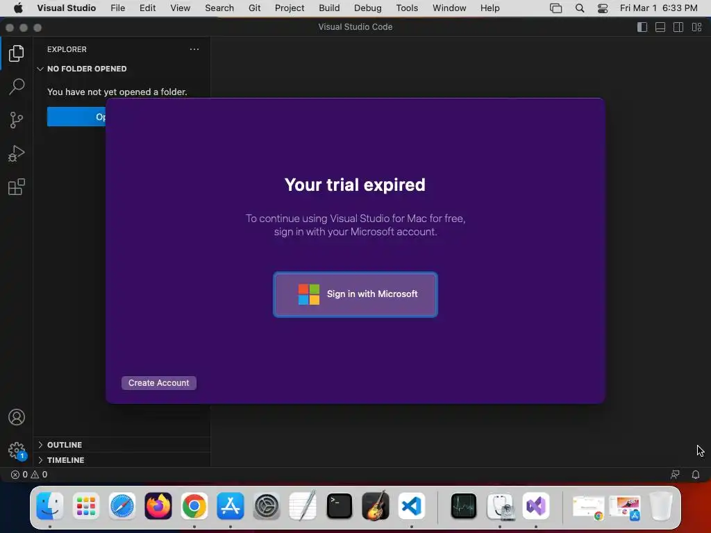Image resolution: width=711 pixels, height=533 pixels.
Task: Expand the Timeline section
Action: tap(122, 460)
